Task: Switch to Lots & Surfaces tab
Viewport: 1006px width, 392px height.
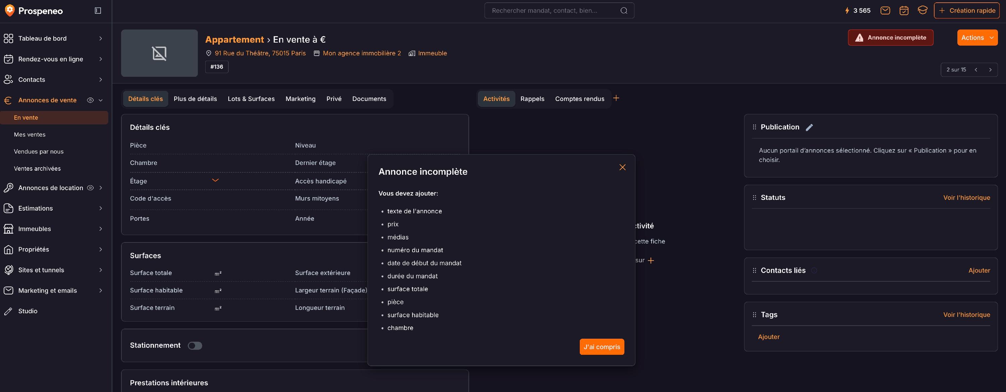Action: 251,99
